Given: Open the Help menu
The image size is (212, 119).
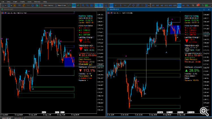Looking at the screenshot, I should (x=45, y=2).
